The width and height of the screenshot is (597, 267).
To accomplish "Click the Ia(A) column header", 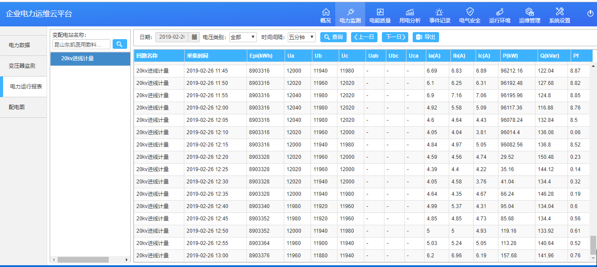I will point(438,56).
